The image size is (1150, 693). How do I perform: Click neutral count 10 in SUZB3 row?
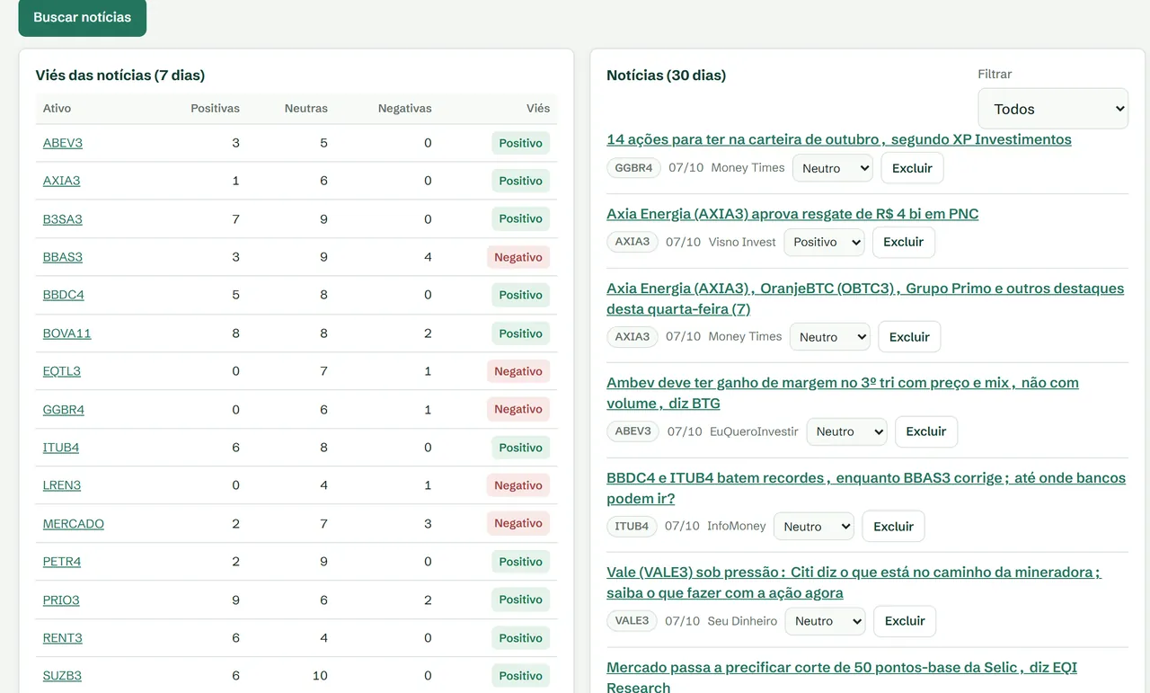pyautogui.click(x=320, y=676)
